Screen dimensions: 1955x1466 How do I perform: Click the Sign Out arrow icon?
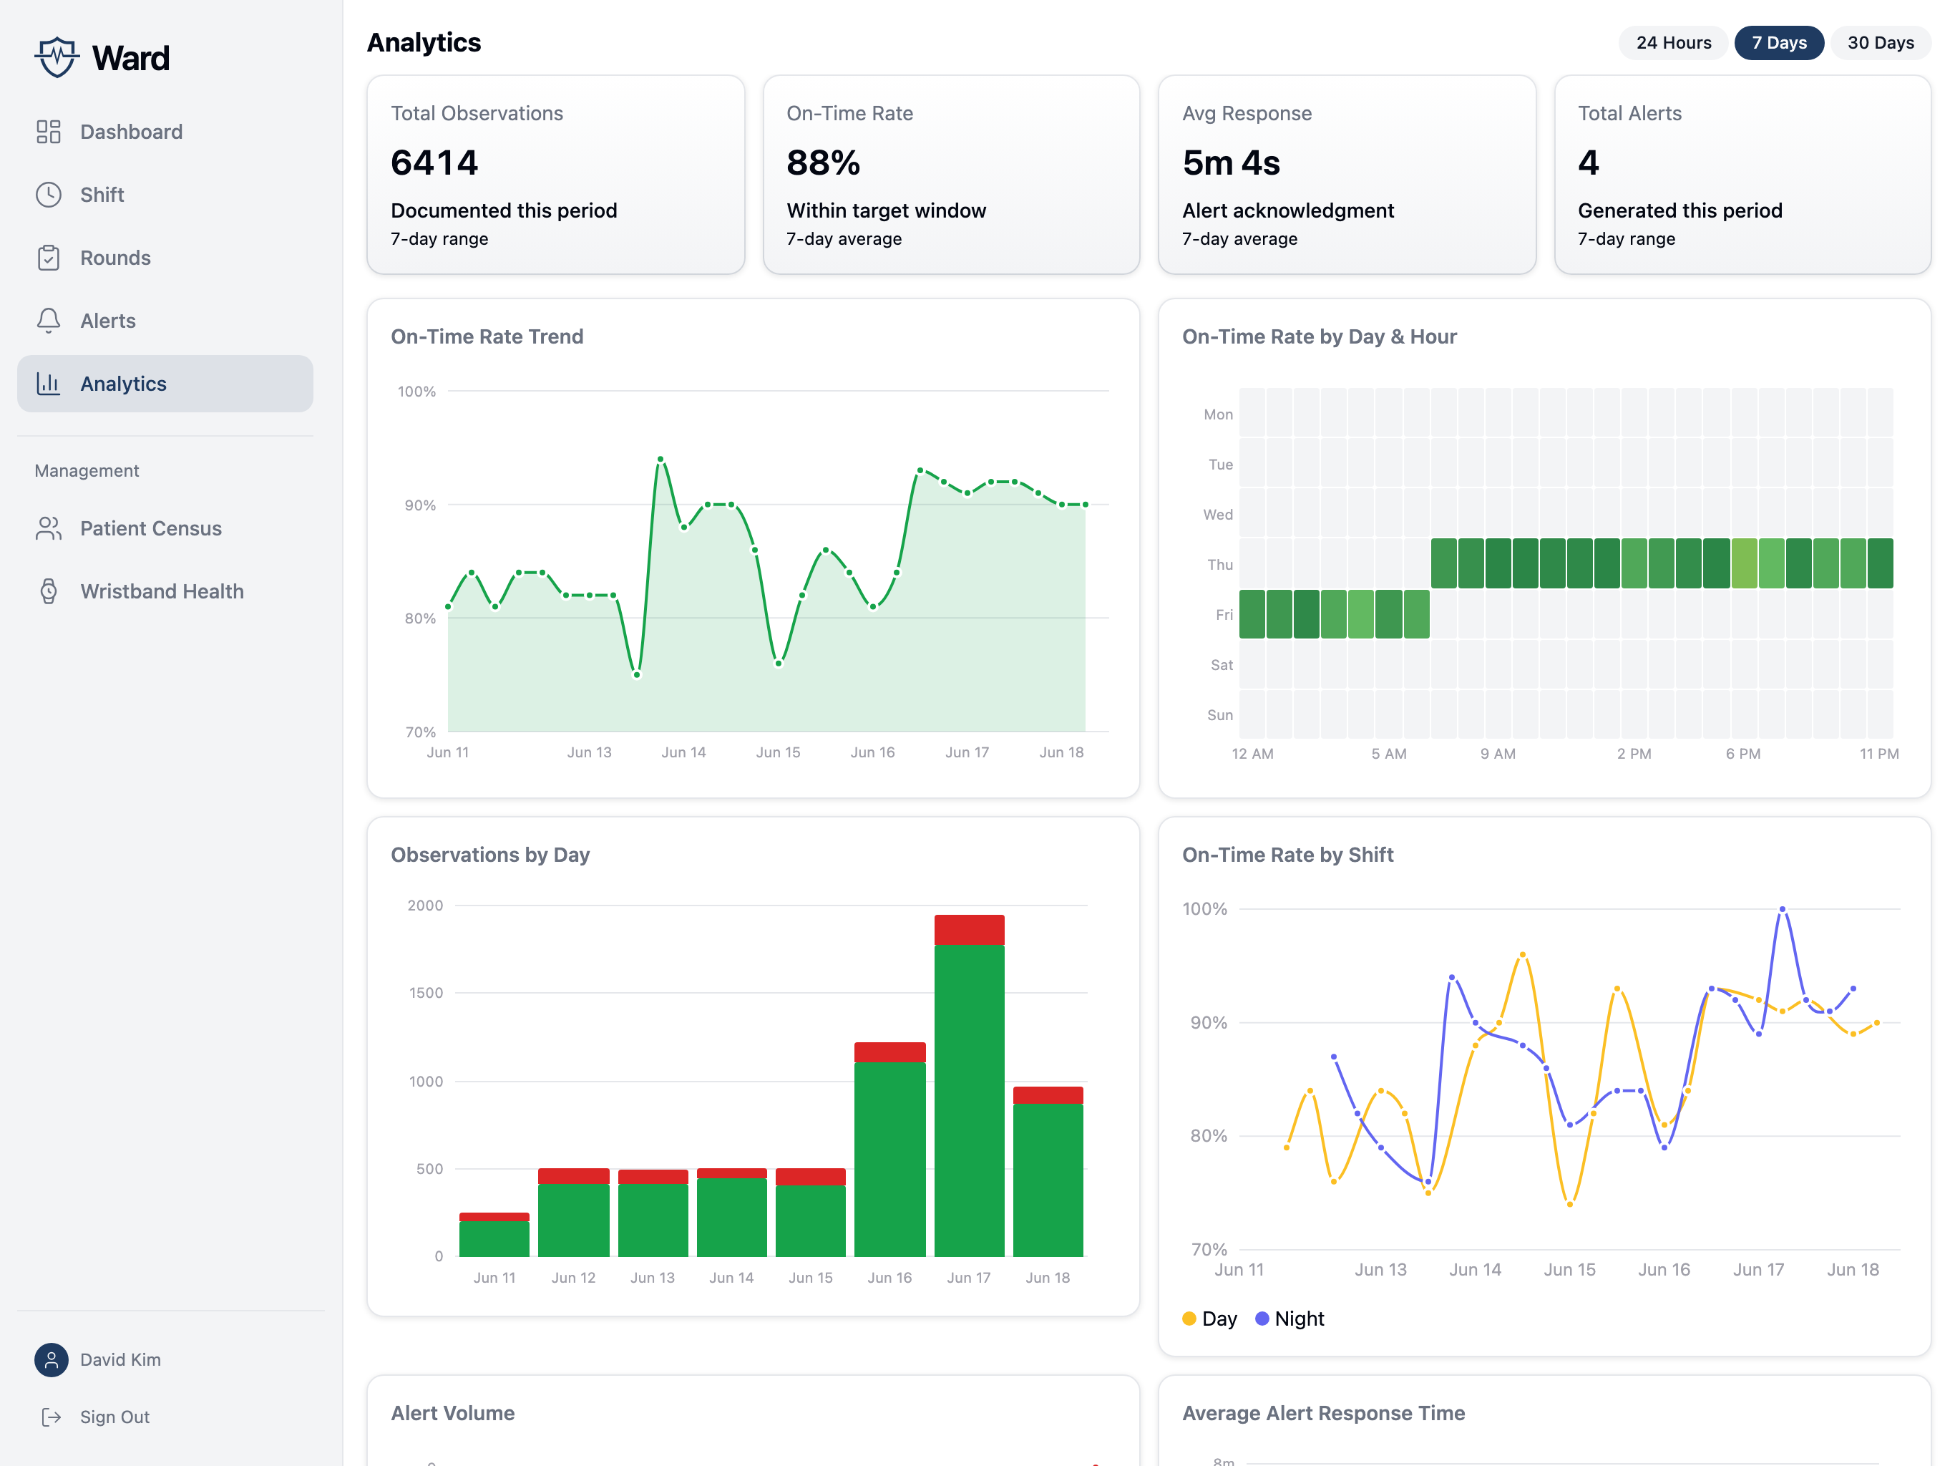tap(52, 1417)
